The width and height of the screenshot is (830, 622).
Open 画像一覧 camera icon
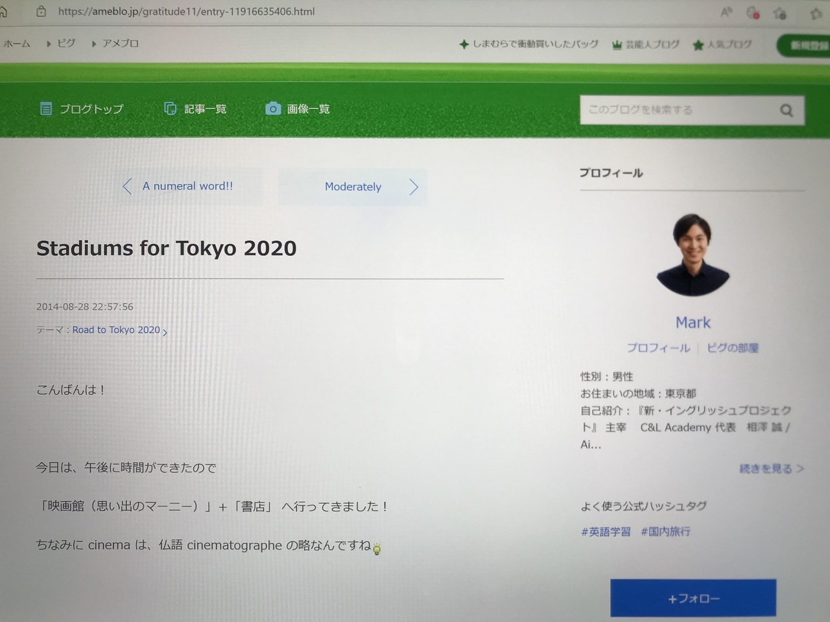pos(273,108)
